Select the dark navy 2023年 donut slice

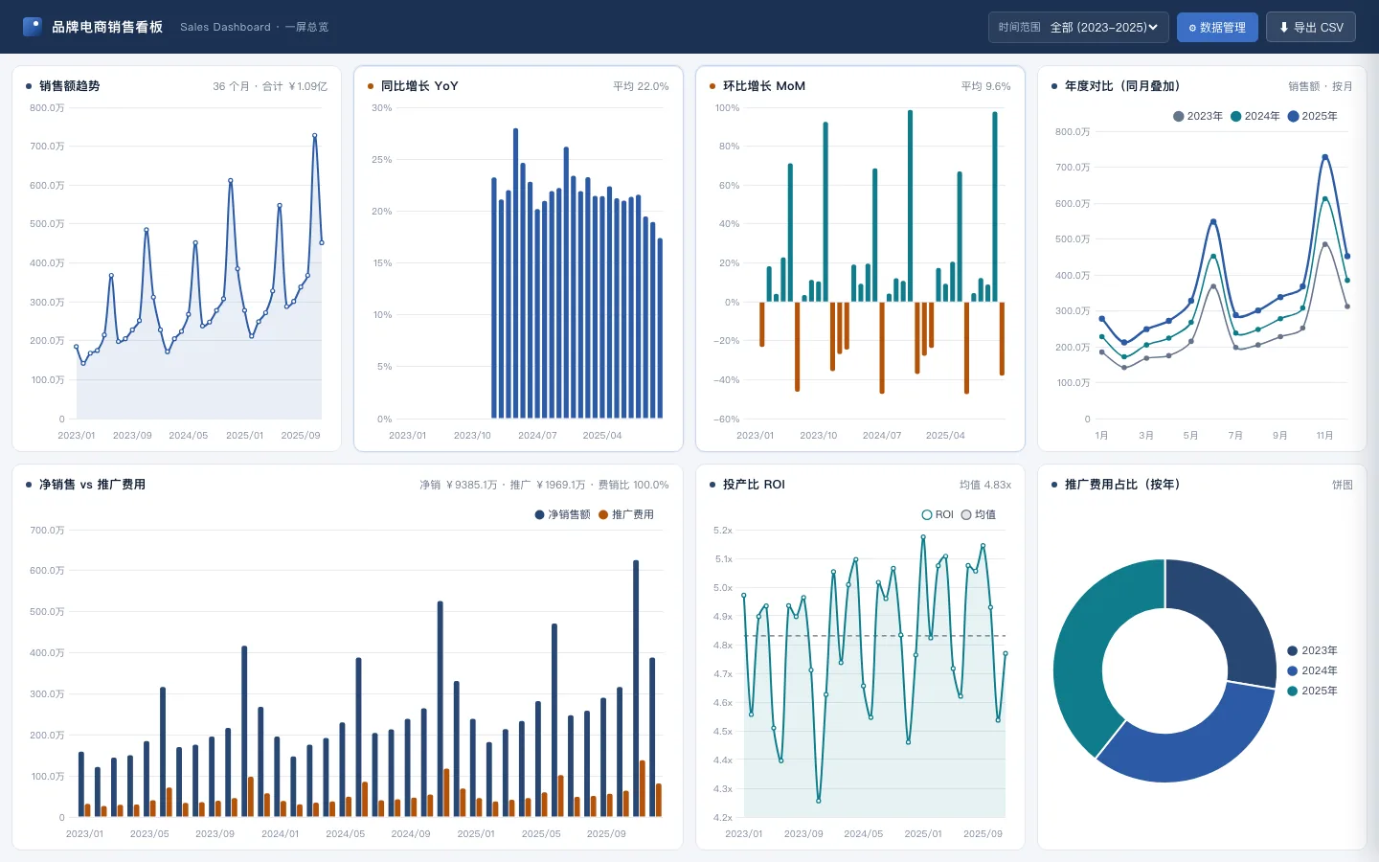click(x=1231, y=615)
